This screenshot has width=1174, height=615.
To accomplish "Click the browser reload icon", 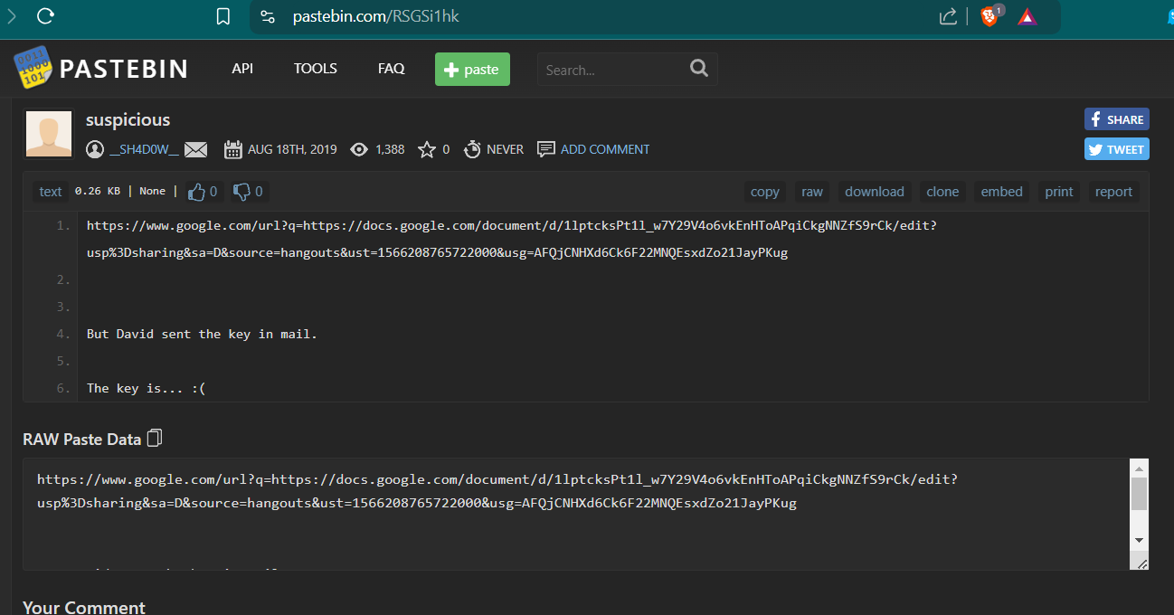I will click(x=45, y=16).
